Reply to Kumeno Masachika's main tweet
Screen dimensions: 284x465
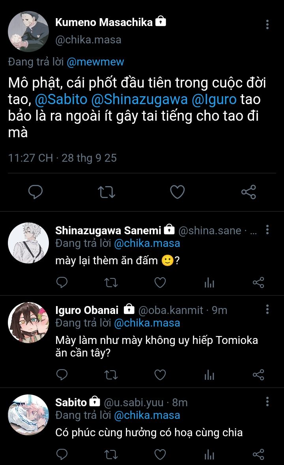point(35,192)
